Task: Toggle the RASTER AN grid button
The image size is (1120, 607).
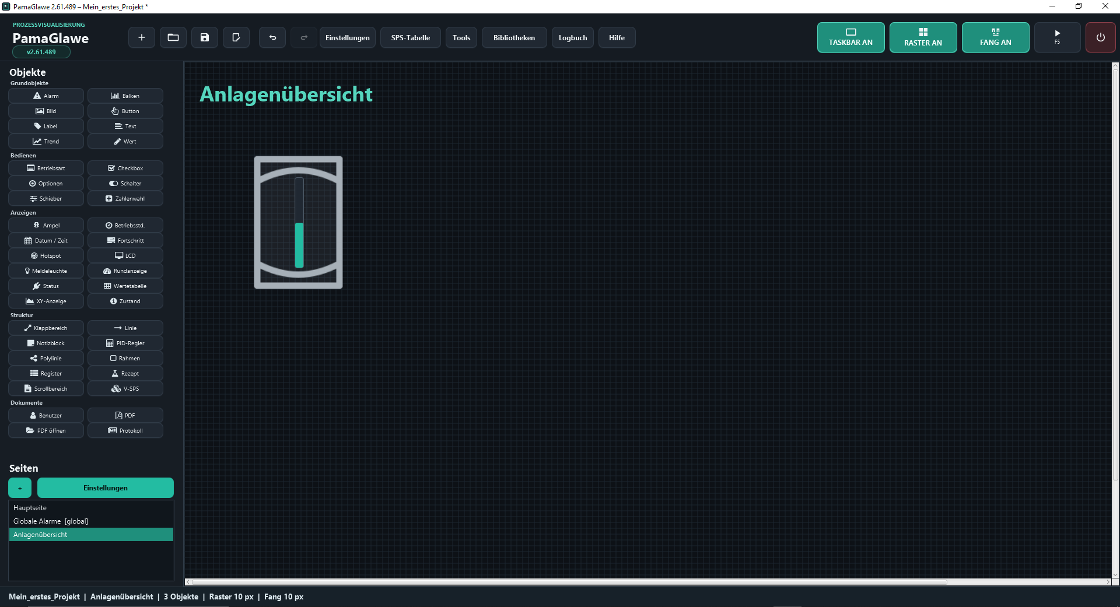Action: coord(923,37)
